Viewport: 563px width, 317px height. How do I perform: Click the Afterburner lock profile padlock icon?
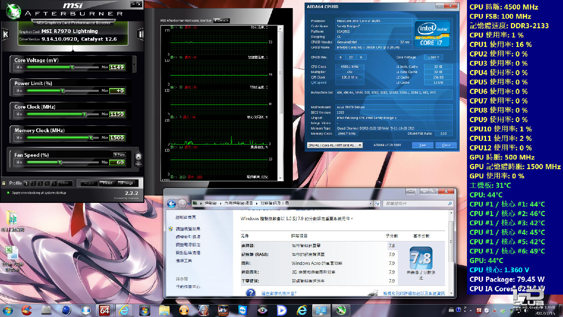click(x=4, y=183)
